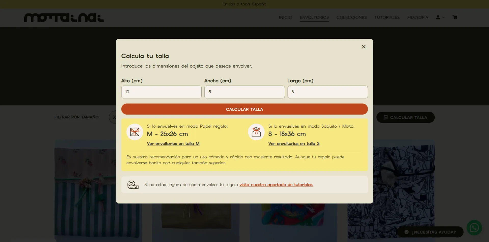
Task: Open the WhatsApp chat icon
Action: (x=474, y=227)
